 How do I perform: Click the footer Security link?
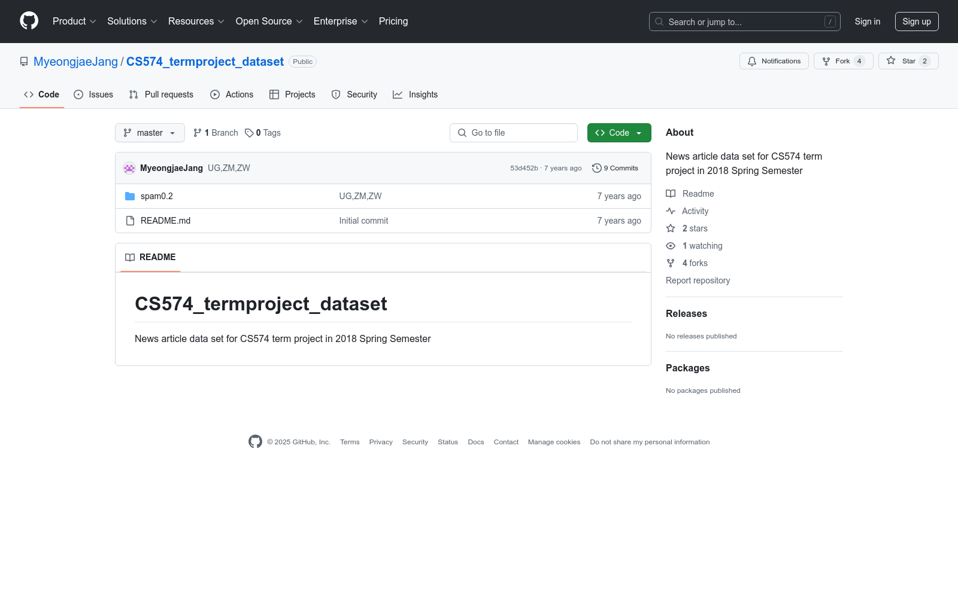point(415,442)
